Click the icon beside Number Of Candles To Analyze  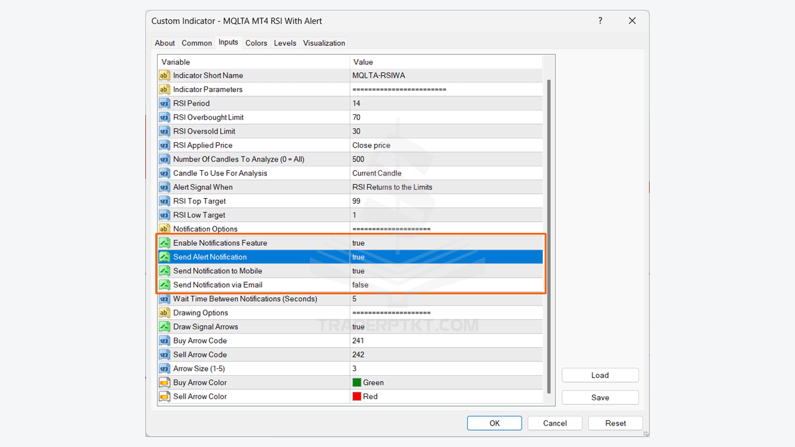(165, 159)
